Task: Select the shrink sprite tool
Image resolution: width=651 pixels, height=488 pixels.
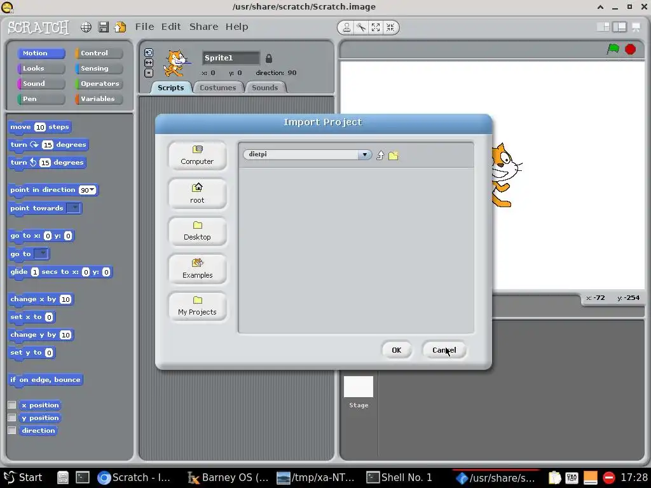Action: pos(390,27)
